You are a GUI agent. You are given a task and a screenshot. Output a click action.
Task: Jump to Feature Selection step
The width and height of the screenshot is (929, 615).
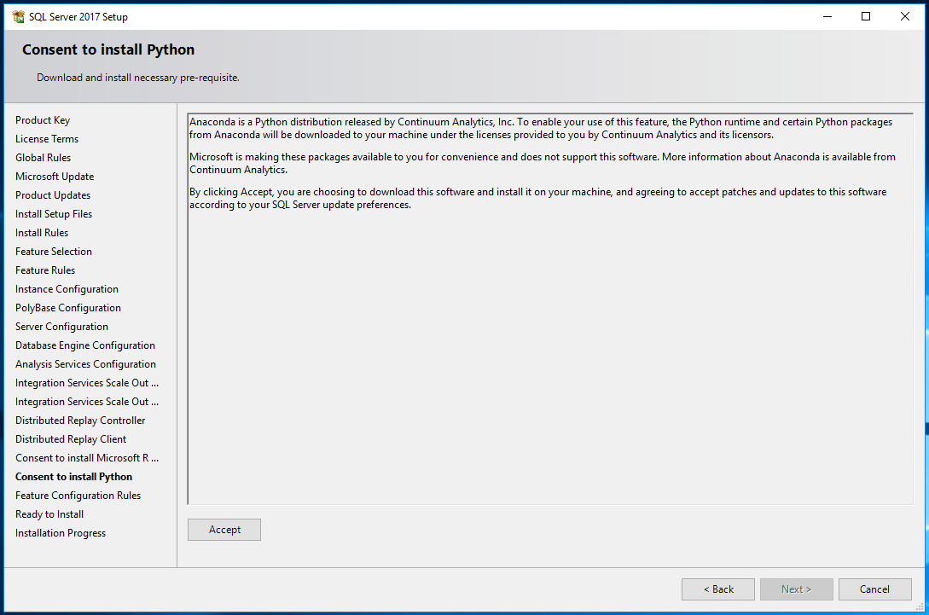(54, 252)
